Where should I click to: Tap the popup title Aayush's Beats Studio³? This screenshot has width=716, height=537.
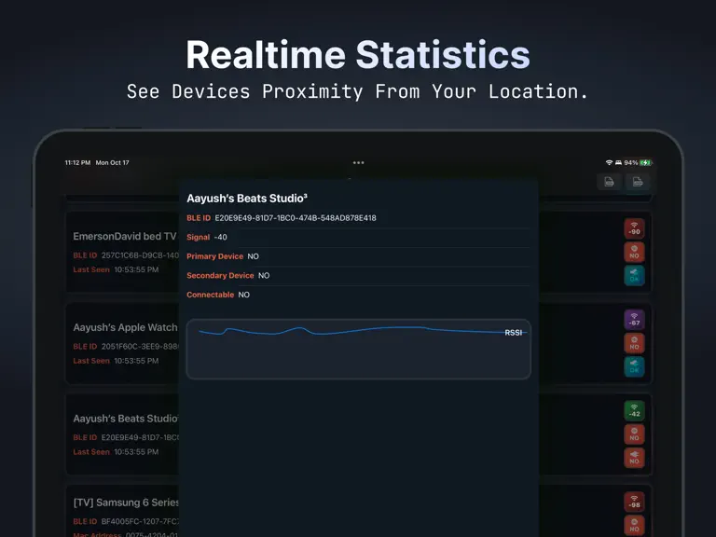point(247,199)
